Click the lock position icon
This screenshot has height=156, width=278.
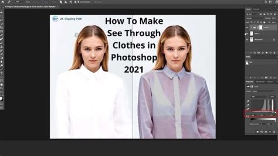click(x=258, y=22)
